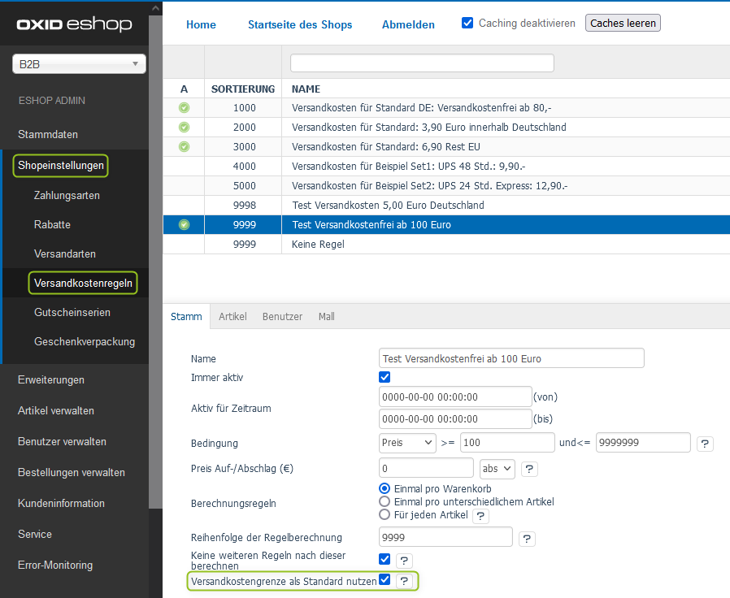
Task: Expand Artikel verwalten in the sidebar
Action: click(56, 410)
